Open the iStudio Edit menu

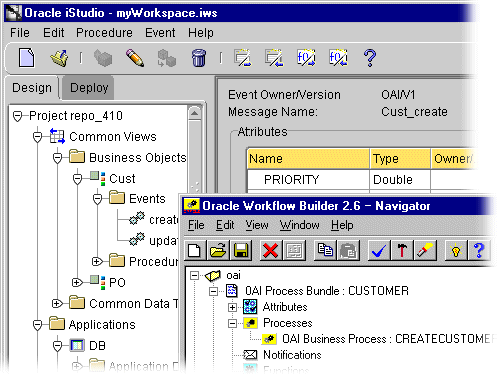click(x=54, y=33)
